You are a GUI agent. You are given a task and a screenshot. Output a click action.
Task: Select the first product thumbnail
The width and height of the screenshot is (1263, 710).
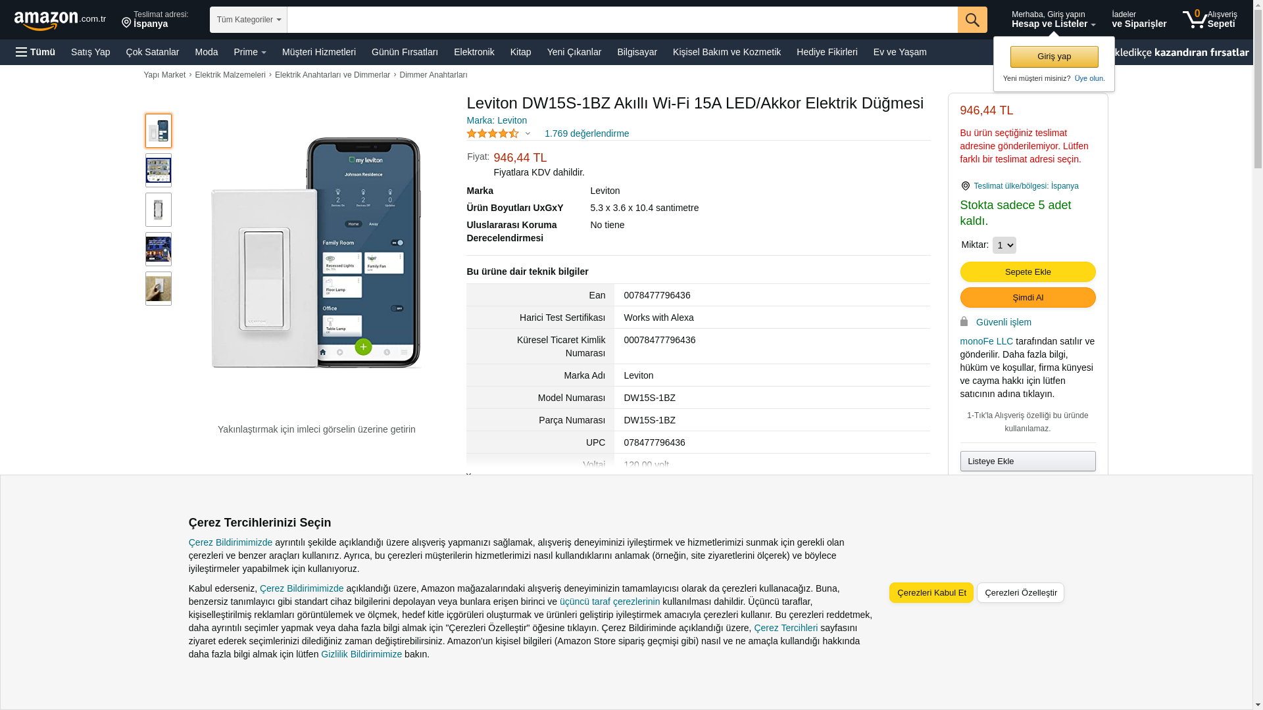tap(159, 131)
